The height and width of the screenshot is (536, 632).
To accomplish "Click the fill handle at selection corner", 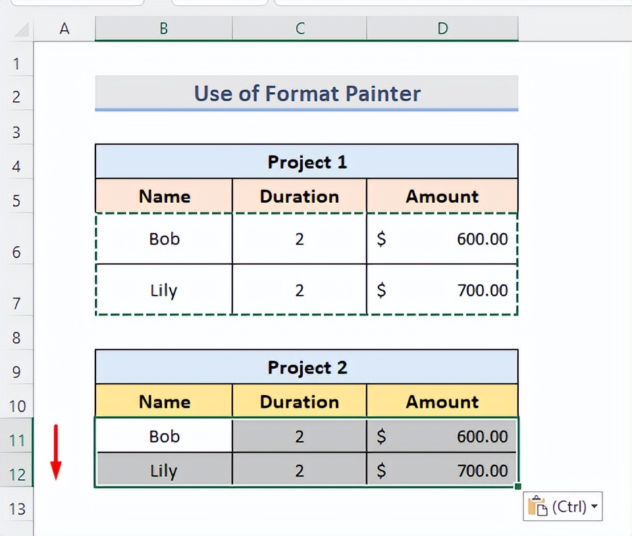I will coord(518,487).
